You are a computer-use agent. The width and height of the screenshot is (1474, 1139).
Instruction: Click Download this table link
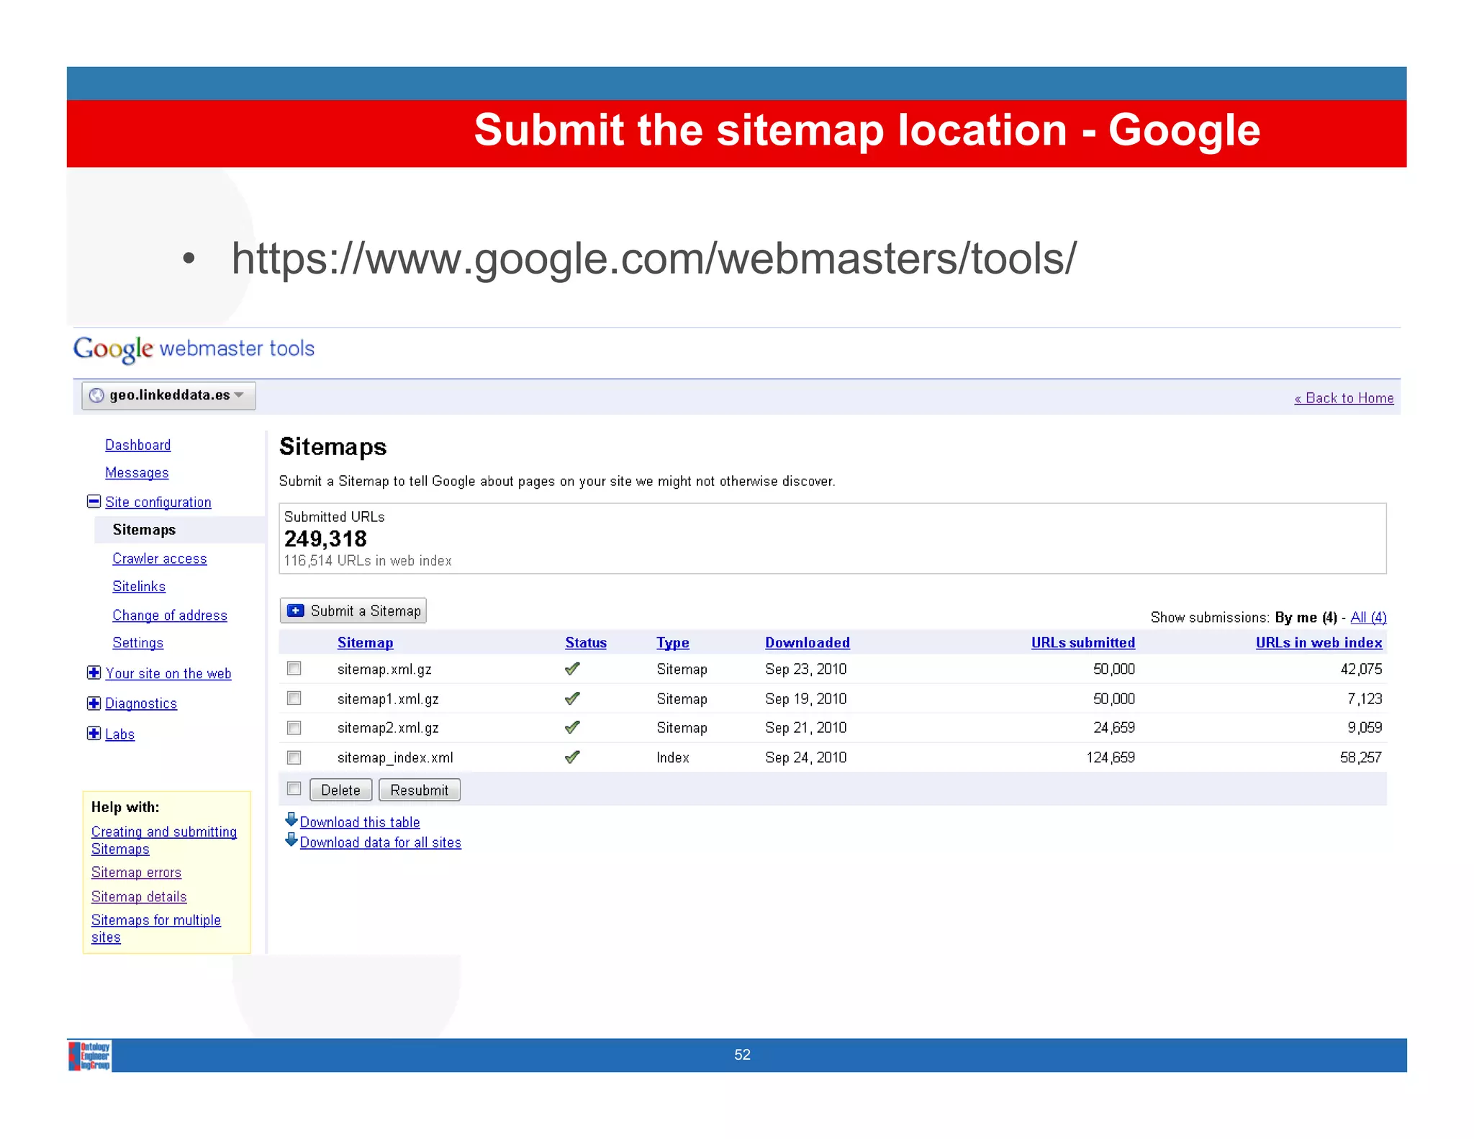360,822
